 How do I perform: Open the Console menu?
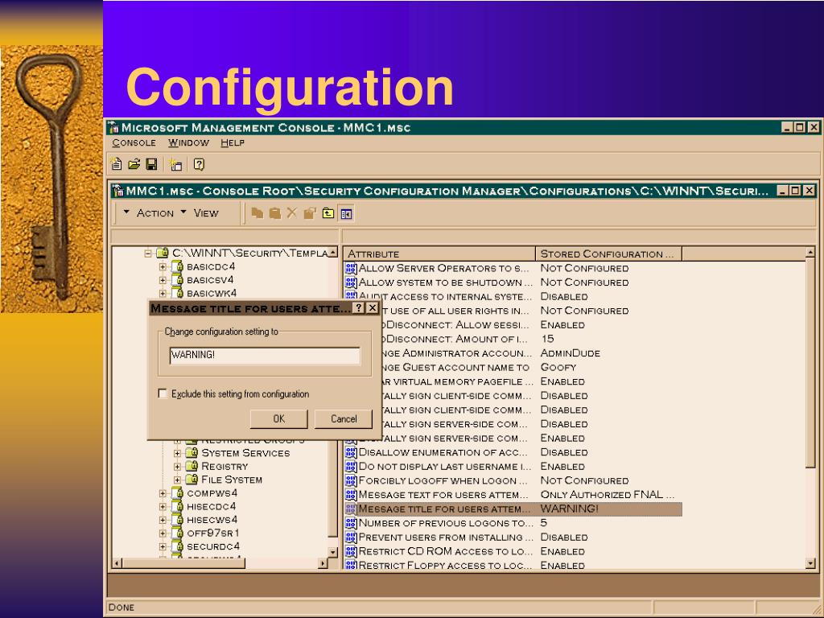click(134, 143)
